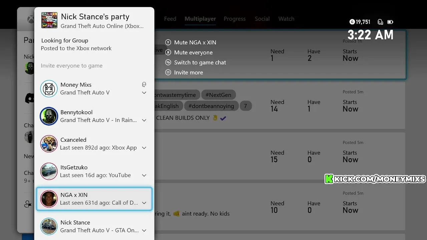Image resolution: width=427 pixels, height=240 pixels.
Task: Expand the ItsGetzuko member chevron
Action: pyautogui.click(x=144, y=175)
